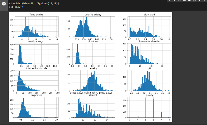This screenshot has height=125, width=207.
Task: Open cell editor settings gear
Action: pyautogui.click(x=189, y=1)
